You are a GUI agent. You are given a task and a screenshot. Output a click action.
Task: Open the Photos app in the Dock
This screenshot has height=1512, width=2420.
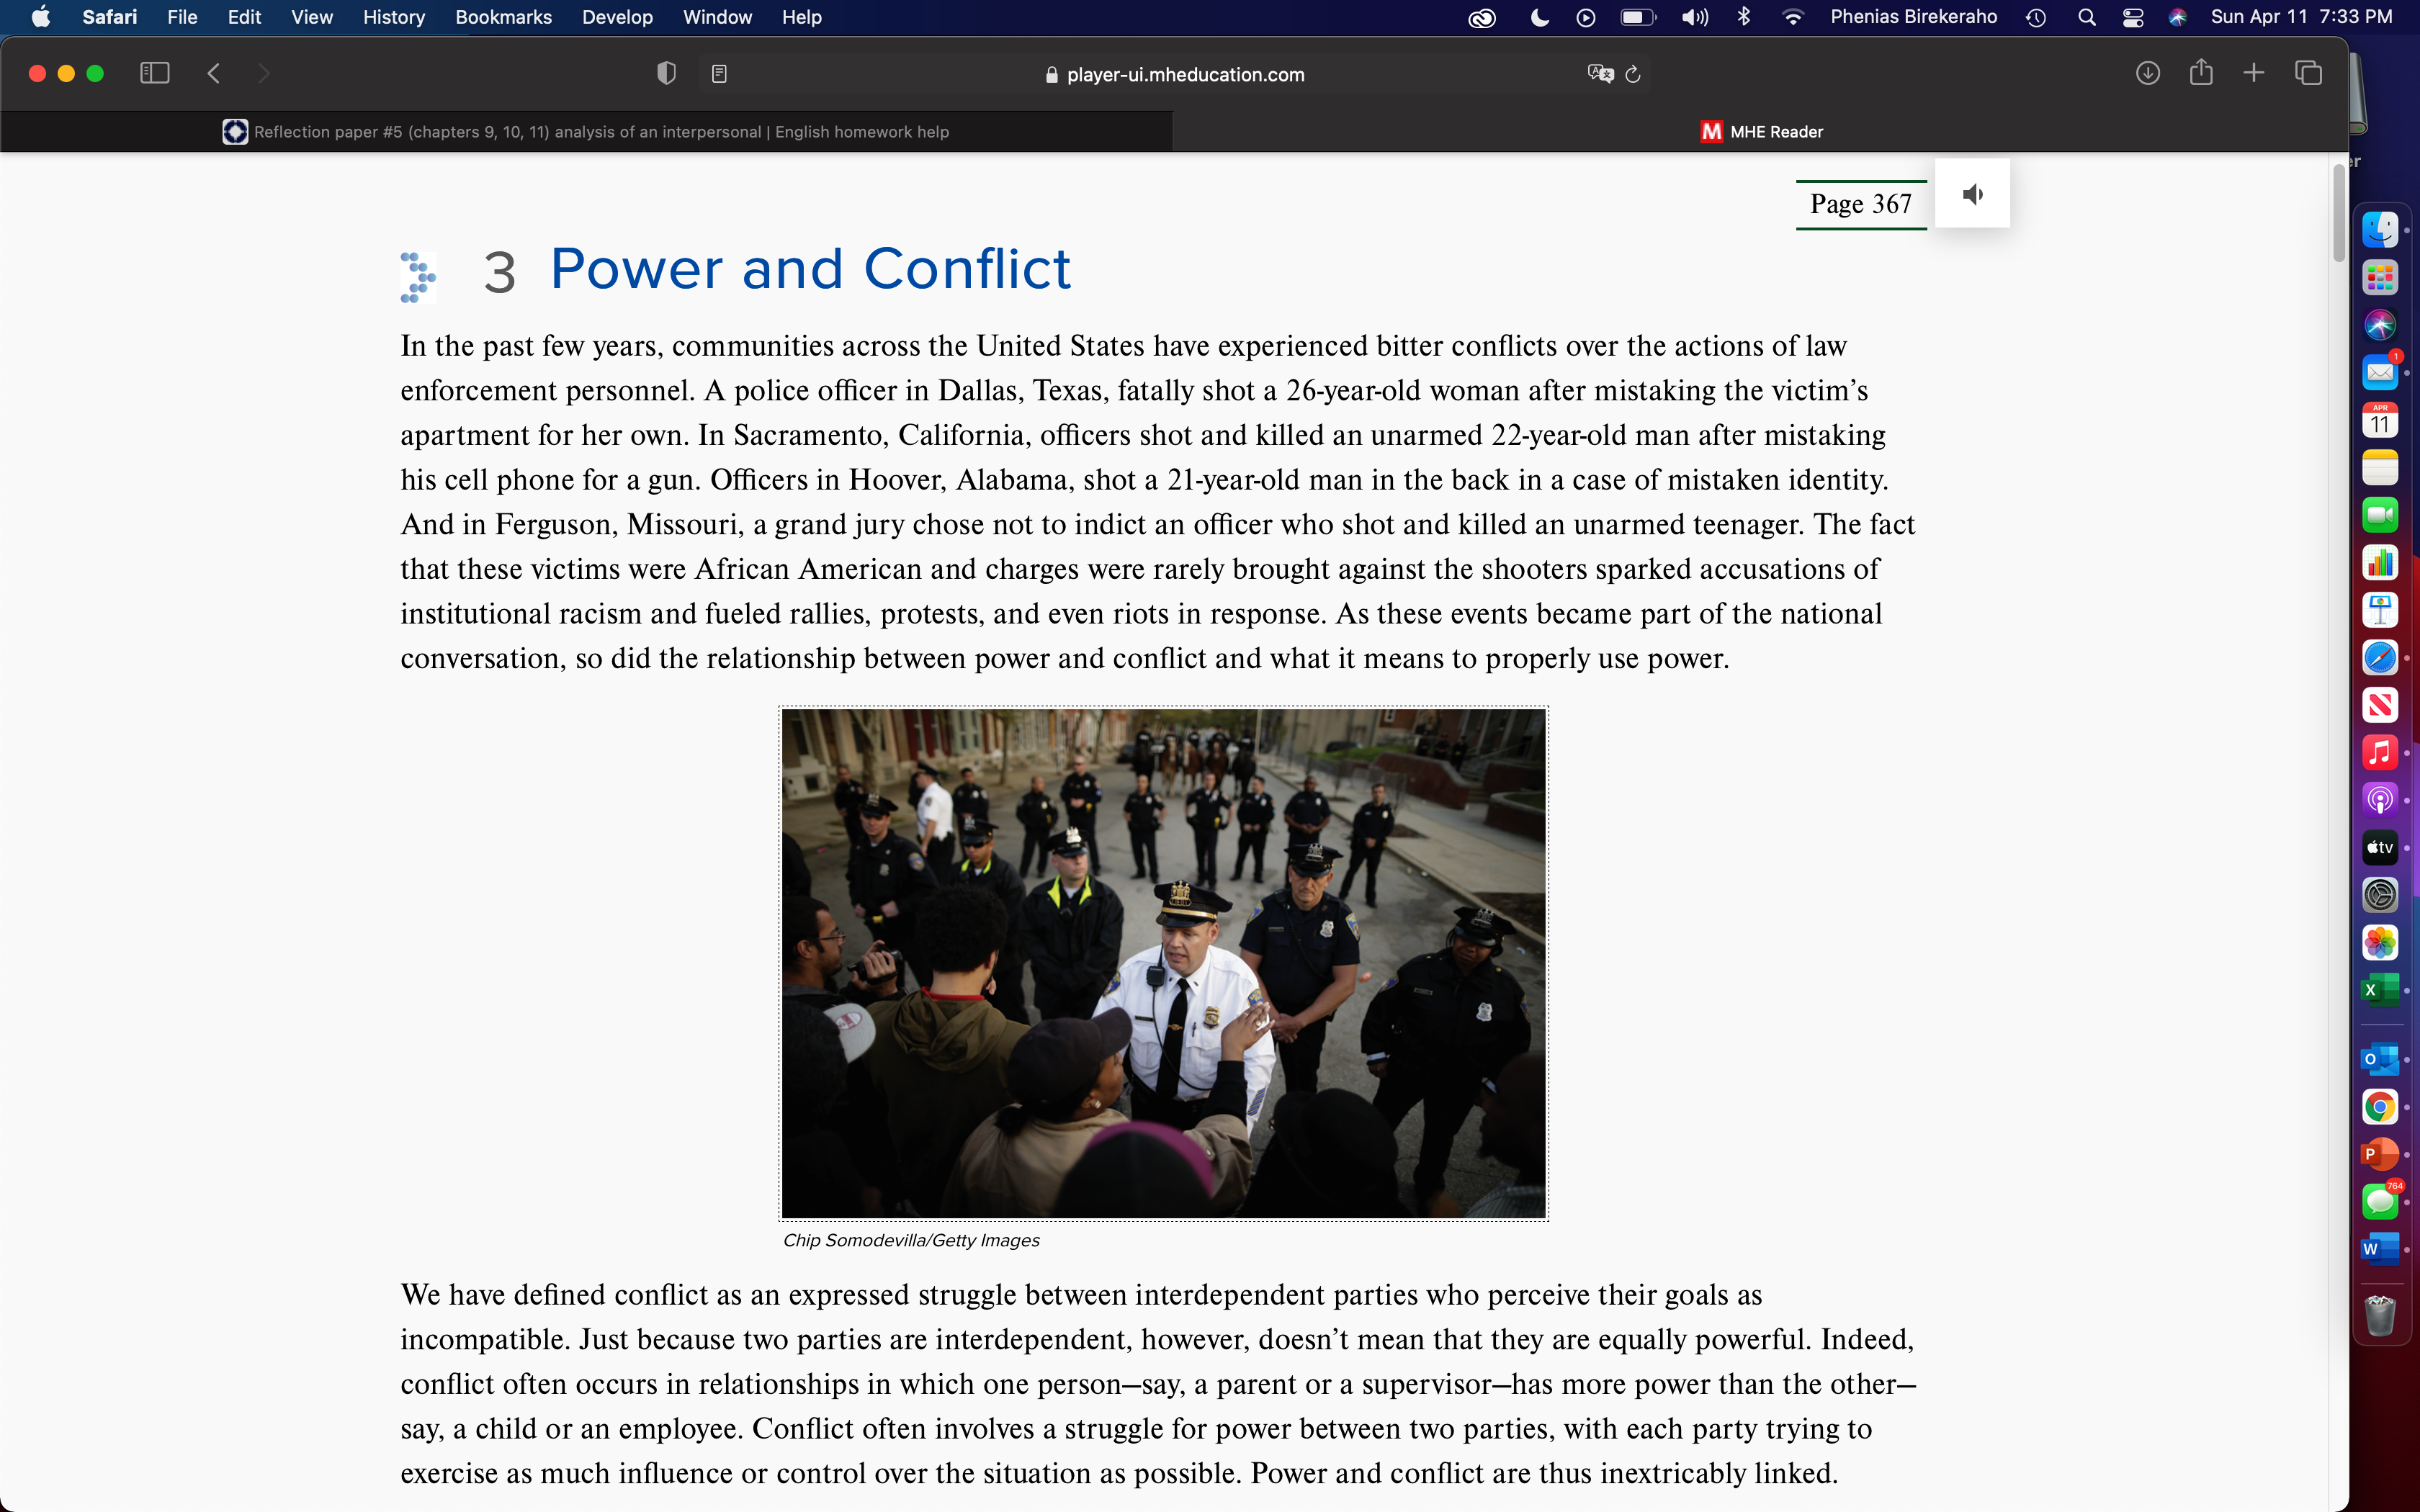tap(2380, 942)
